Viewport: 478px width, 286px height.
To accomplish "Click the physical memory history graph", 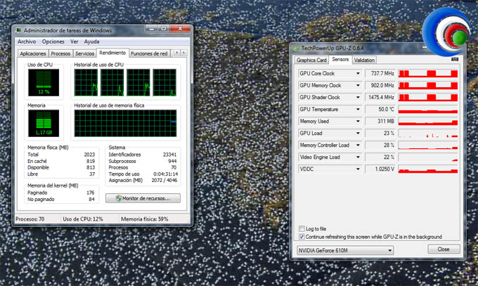I will (x=125, y=123).
